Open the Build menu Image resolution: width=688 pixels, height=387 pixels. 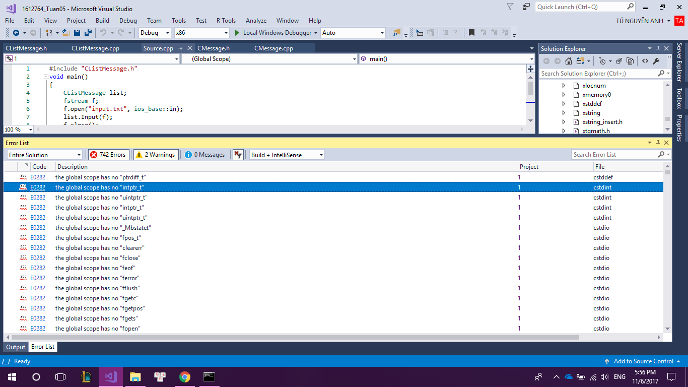click(x=102, y=21)
